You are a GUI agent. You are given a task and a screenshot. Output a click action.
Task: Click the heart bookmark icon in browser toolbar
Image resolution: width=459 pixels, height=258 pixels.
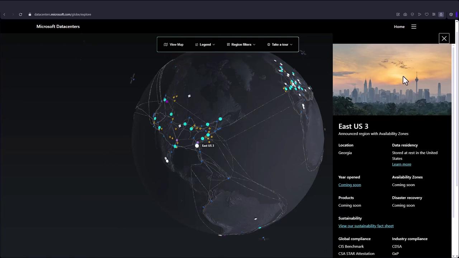pyautogui.click(x=427, y=14)
